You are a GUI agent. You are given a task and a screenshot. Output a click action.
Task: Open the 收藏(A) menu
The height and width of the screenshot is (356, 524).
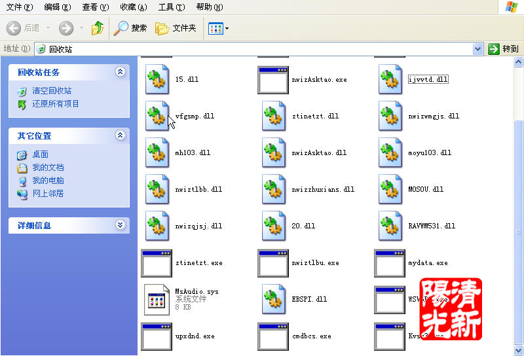134,7
